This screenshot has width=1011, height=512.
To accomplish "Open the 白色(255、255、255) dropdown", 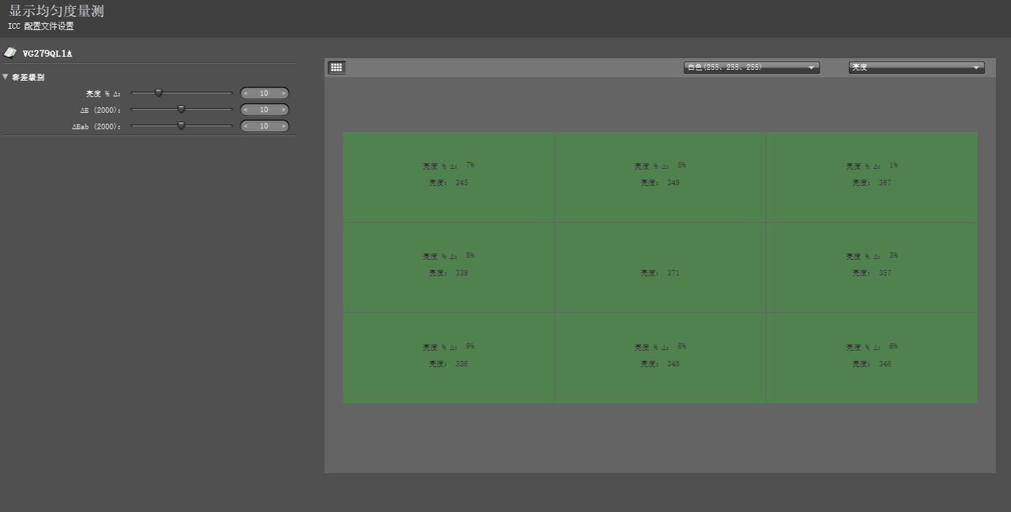I will click(x=751, y=67).
